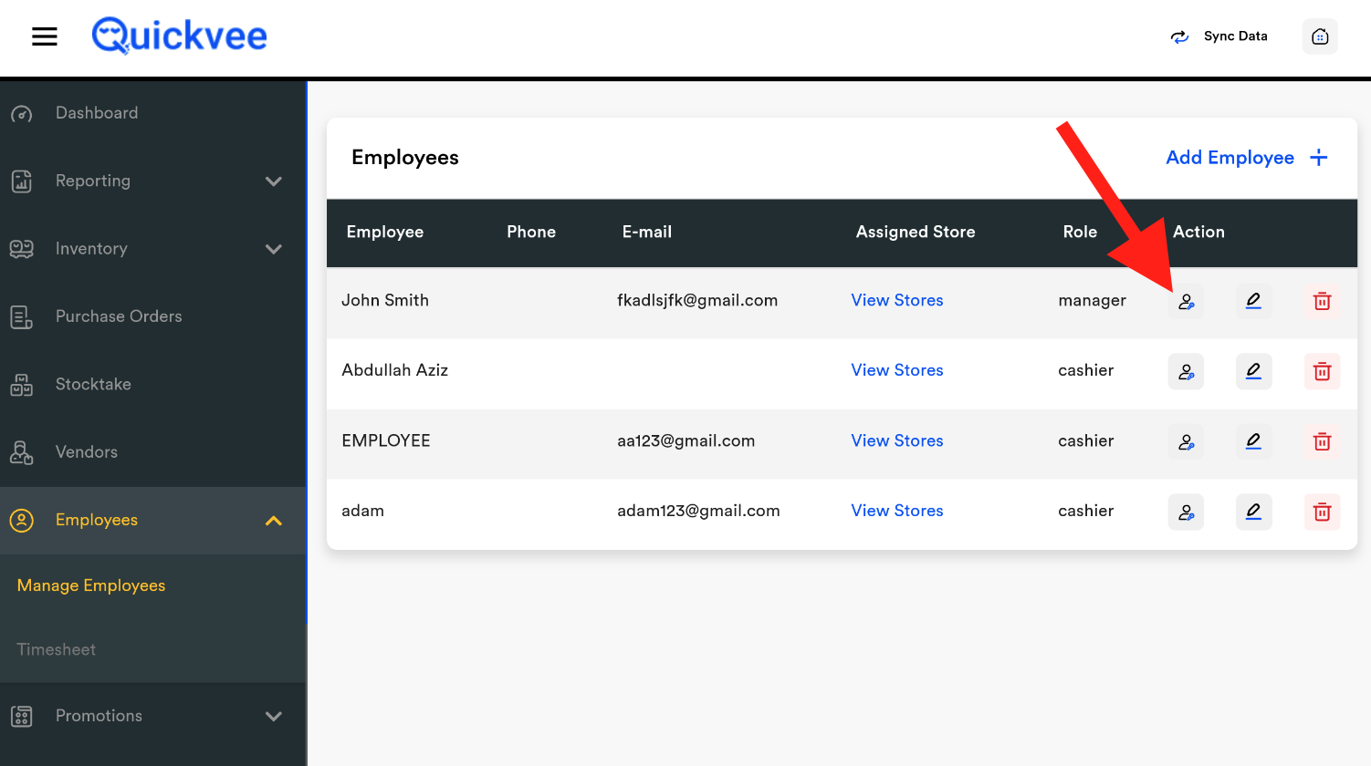1371x766 pixels.
Task: Click the Quickvee logo
Action: [180, 36]
